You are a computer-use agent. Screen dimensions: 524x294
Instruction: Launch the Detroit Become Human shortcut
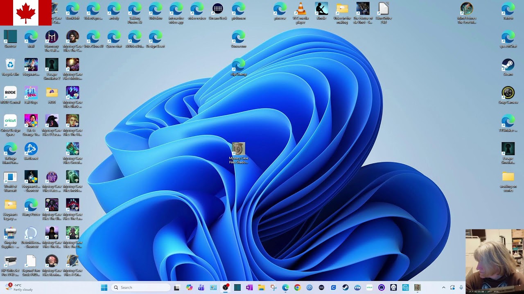31,237
